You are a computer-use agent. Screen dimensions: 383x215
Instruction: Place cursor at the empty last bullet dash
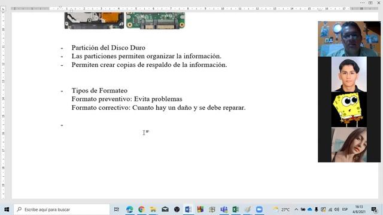click(62, 125)
